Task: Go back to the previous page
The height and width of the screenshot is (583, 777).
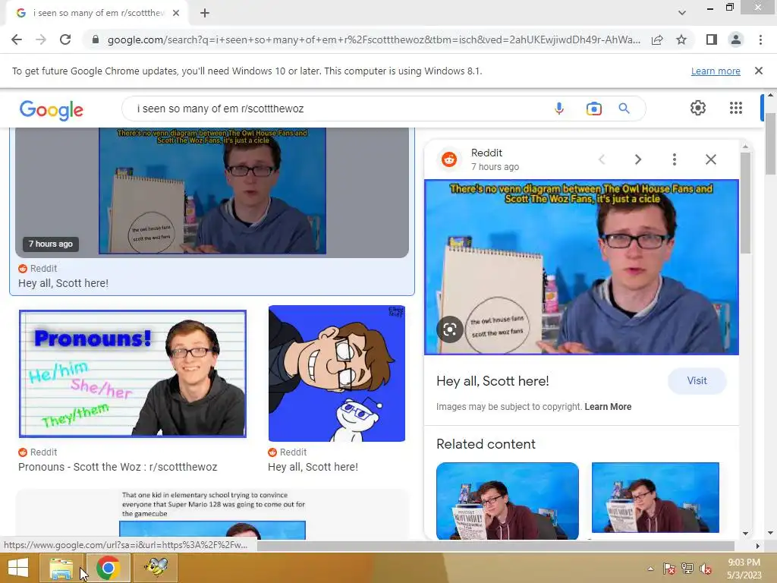Action: click(x=17, y=39)
